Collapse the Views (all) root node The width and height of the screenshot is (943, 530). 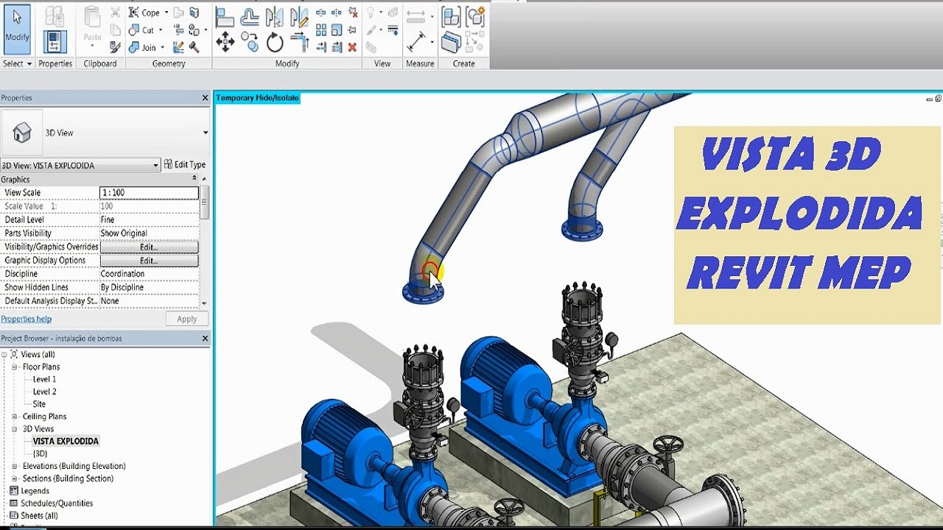click(4, 354)
